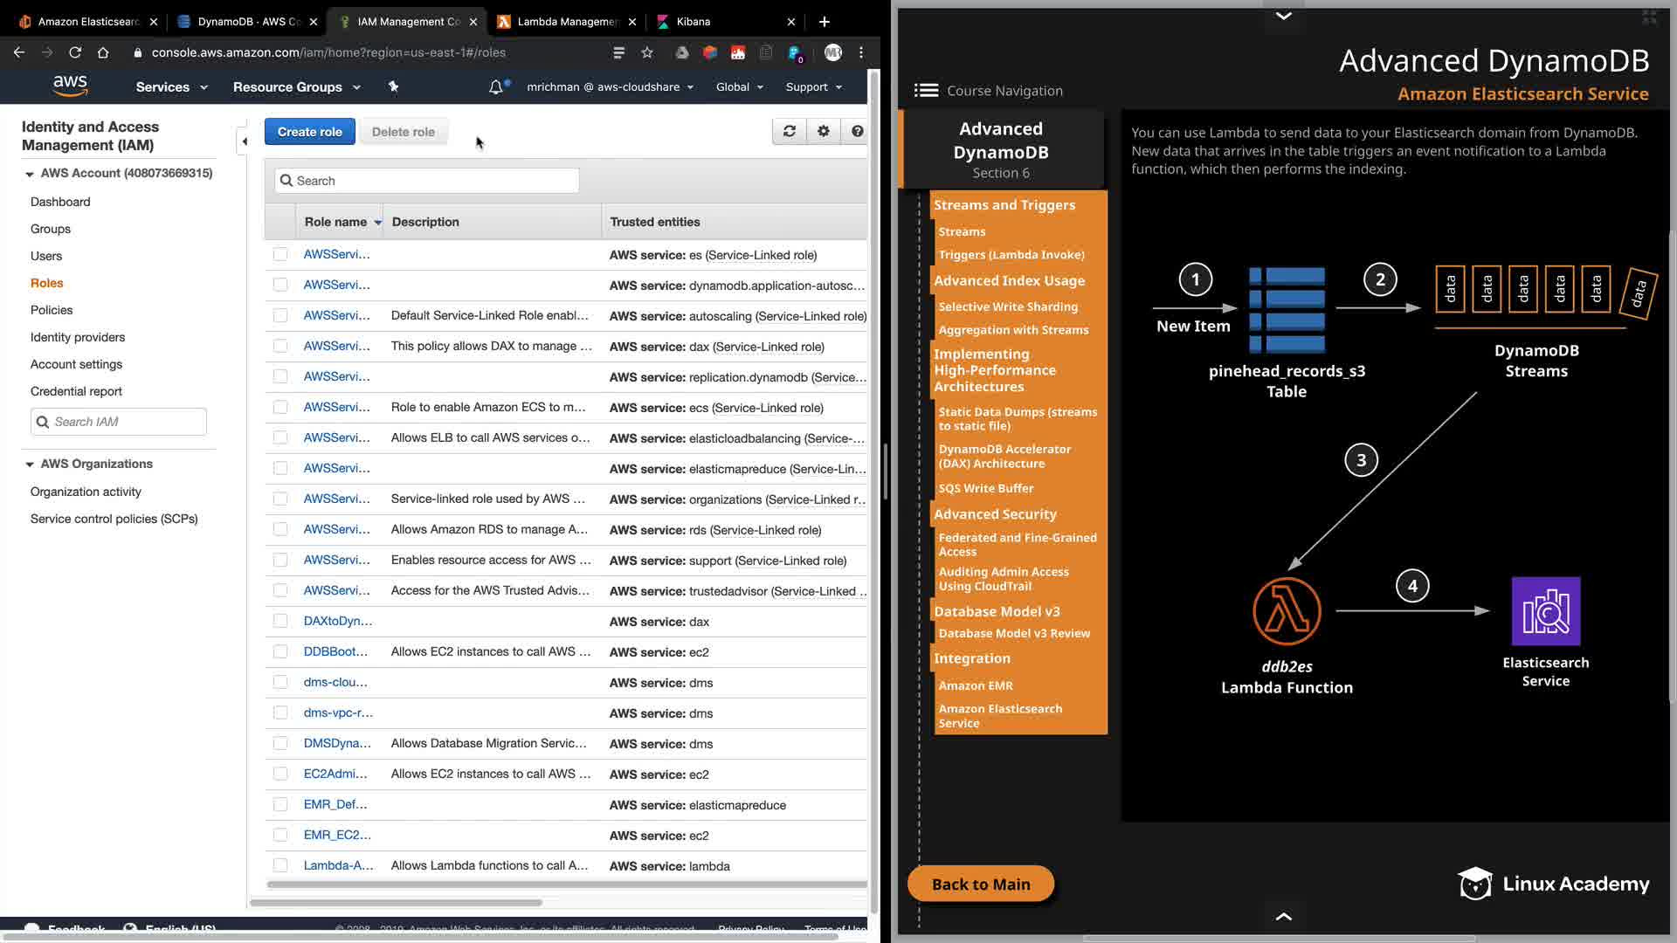Check the DAXtoDyn... role checkbox

[x=280, y=621]
